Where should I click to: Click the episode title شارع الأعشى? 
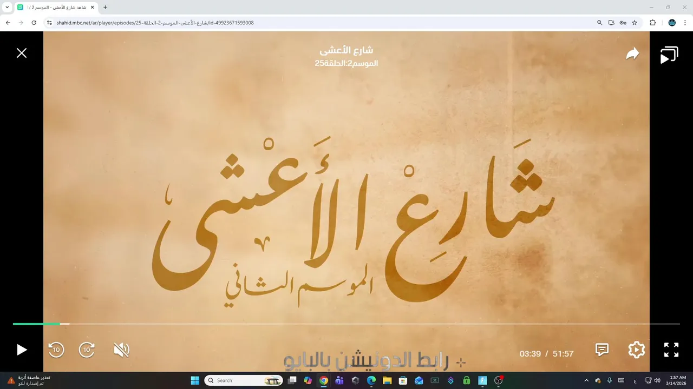click(346, 50)
